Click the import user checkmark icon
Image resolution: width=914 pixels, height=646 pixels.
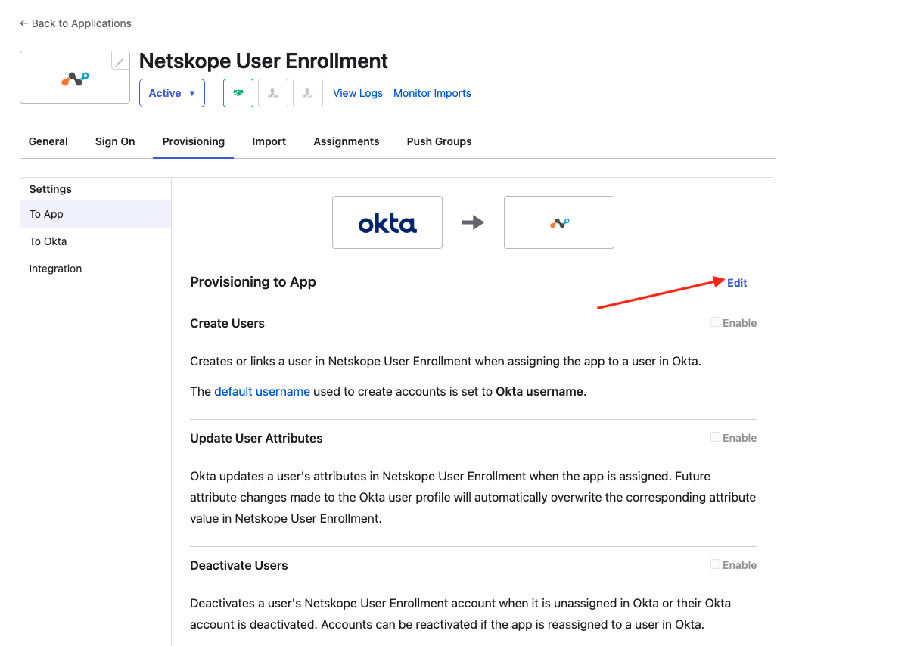(x=308, y=93)
